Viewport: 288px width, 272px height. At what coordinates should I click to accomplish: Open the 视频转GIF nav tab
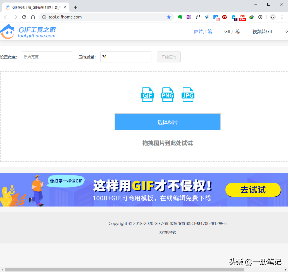tap(263, 32)
